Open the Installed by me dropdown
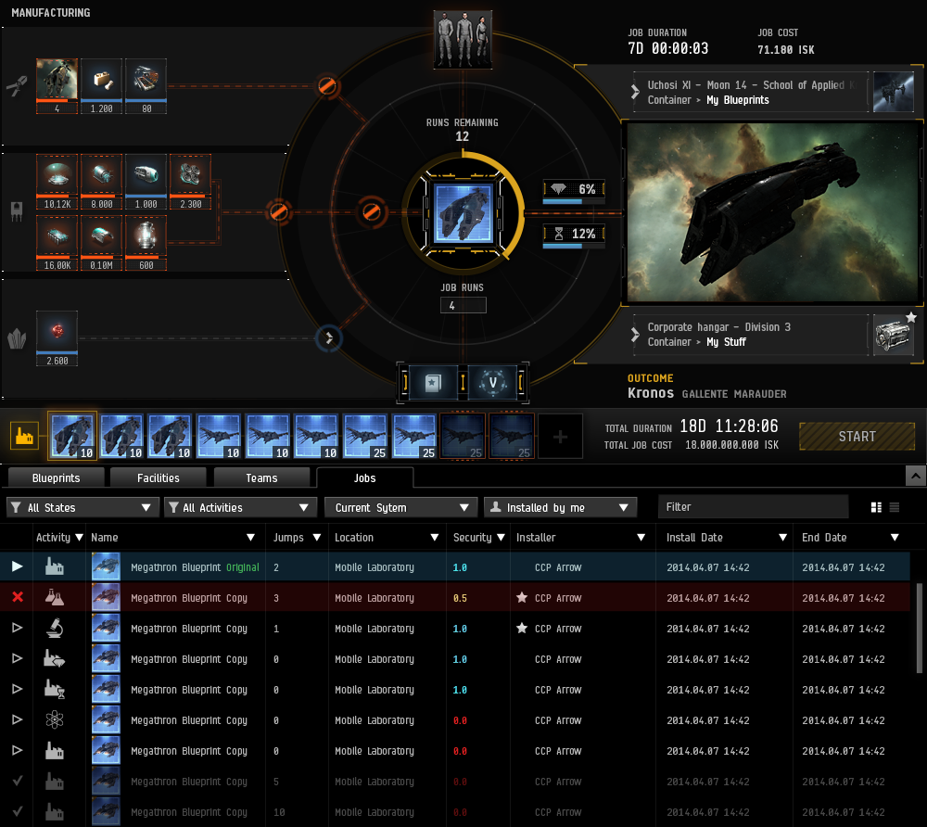Image resolution: width=927 pixels, height=827 pixels. tap(561, 507)
